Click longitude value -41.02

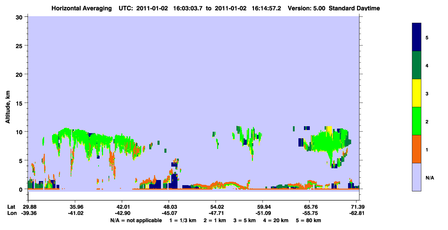[75, 213]
